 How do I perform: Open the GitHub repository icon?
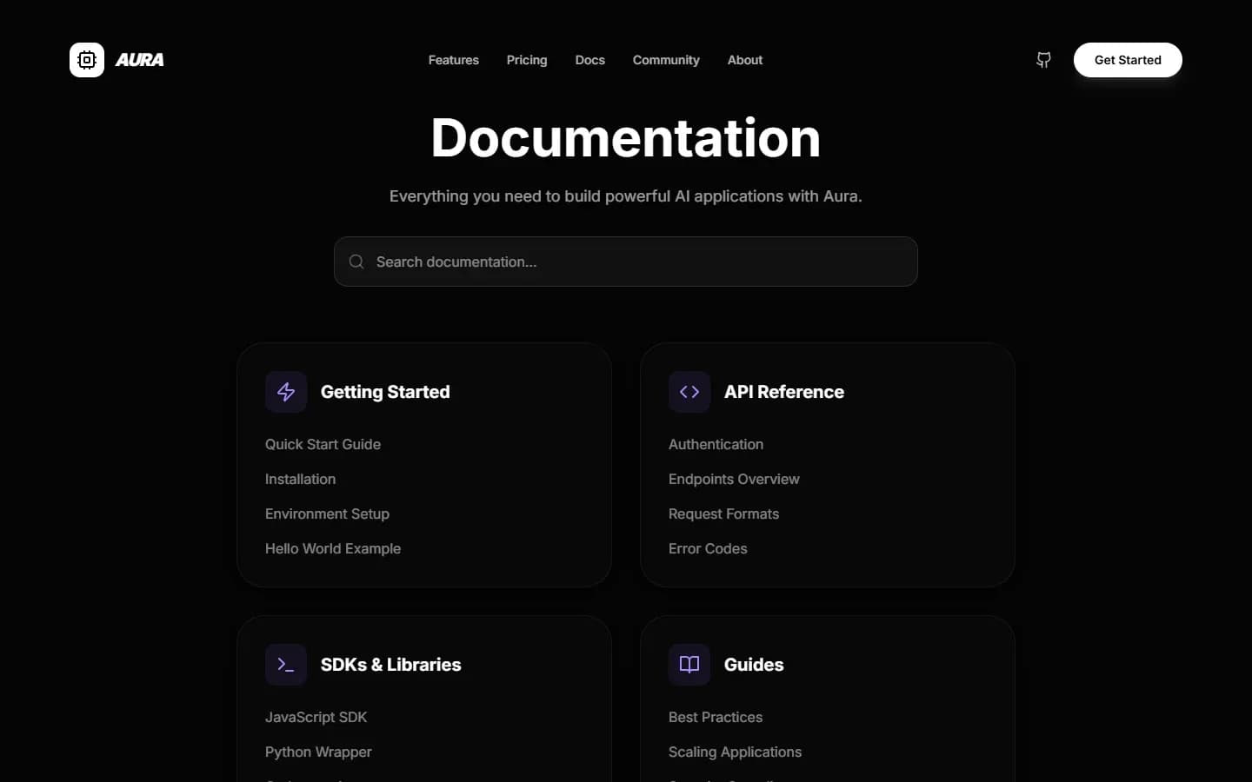[1043, 60]
